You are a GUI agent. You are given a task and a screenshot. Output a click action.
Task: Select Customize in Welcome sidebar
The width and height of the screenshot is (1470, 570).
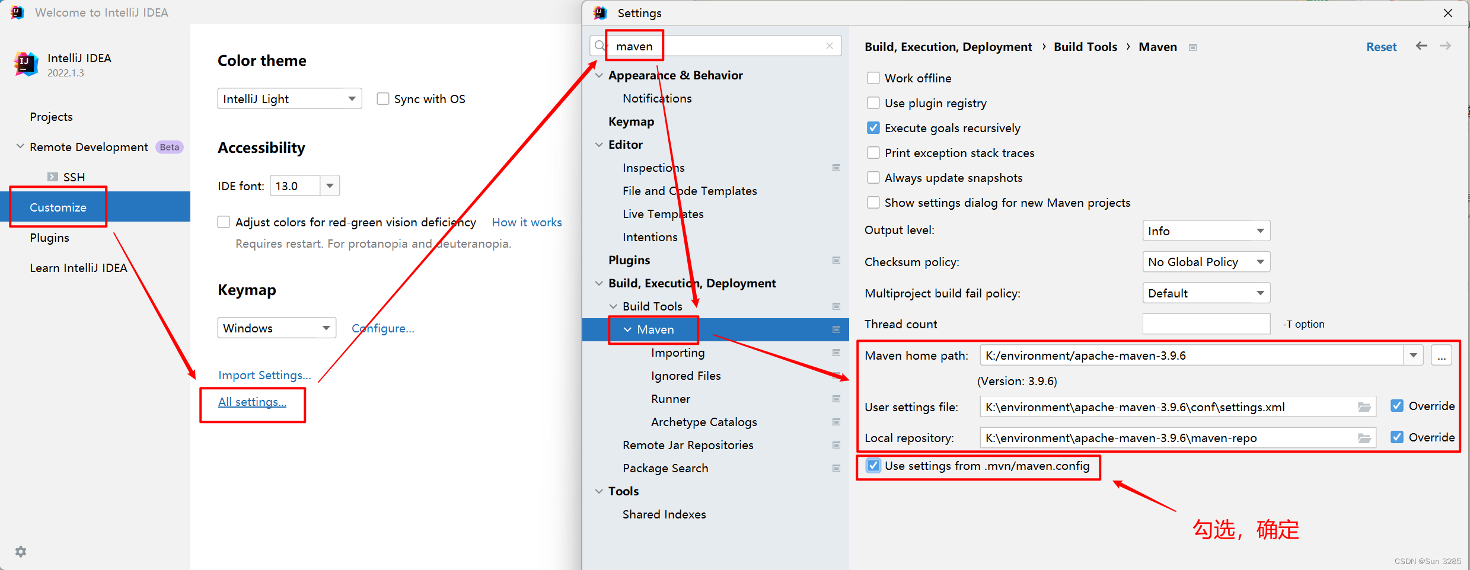(95, 207)
